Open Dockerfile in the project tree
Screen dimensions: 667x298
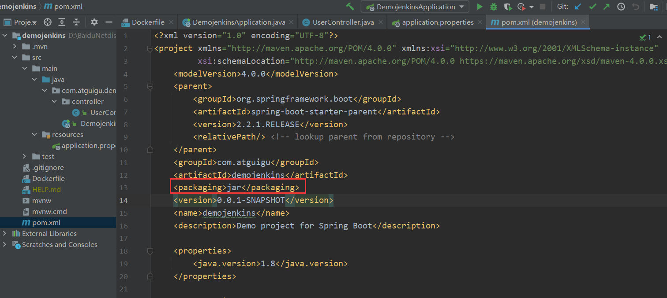(43, 179)
